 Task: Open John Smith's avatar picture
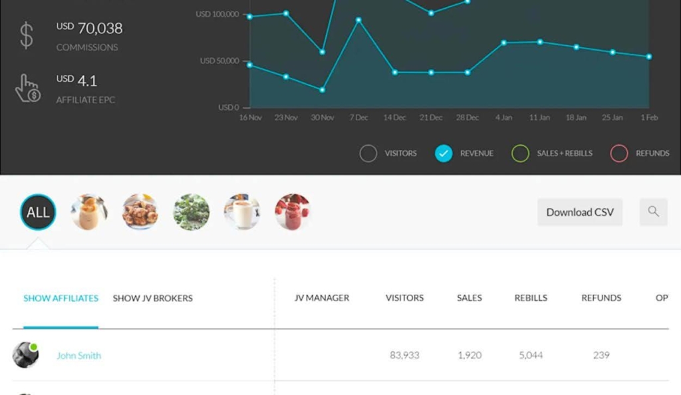[25, 355]
